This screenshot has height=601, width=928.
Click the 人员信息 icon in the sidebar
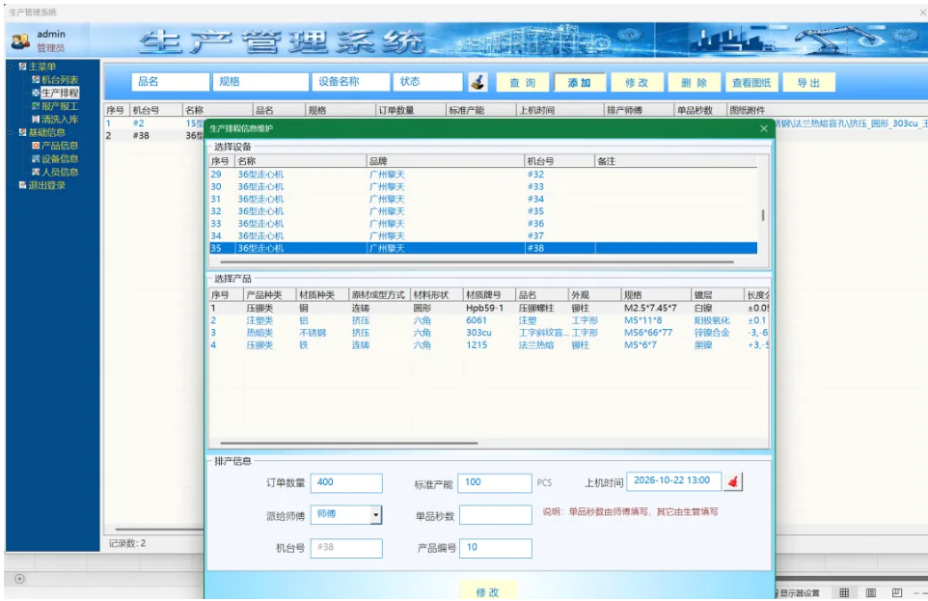tap(36, 172)
